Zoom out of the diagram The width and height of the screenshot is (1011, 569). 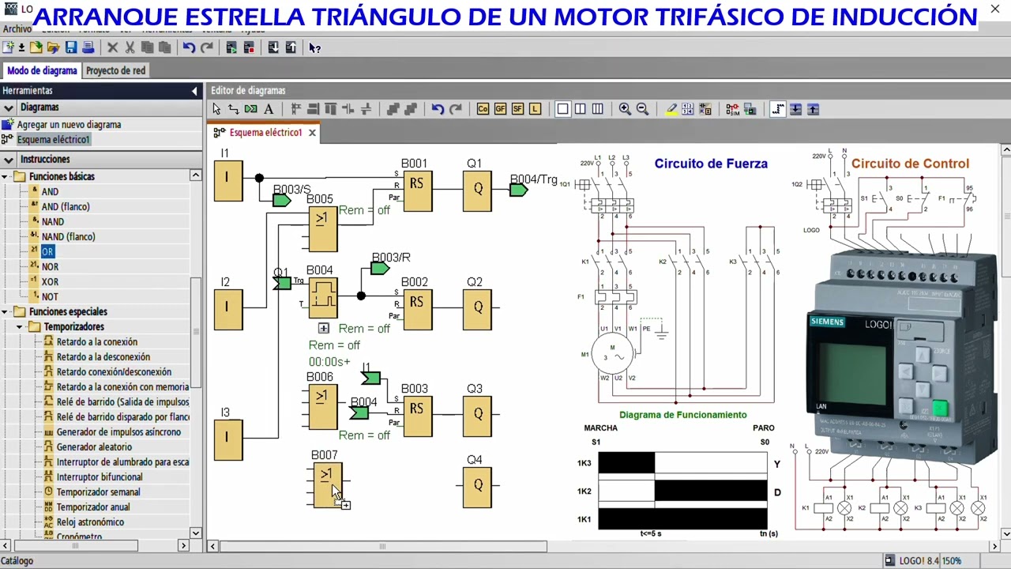pos(642,109)
